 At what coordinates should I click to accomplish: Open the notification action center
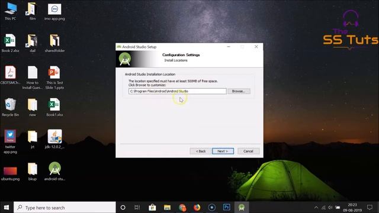370,208
